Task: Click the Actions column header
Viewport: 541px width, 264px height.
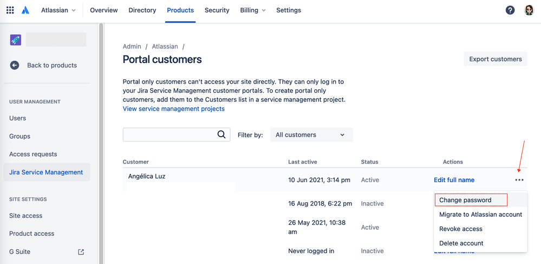Action: click(453, 162)
